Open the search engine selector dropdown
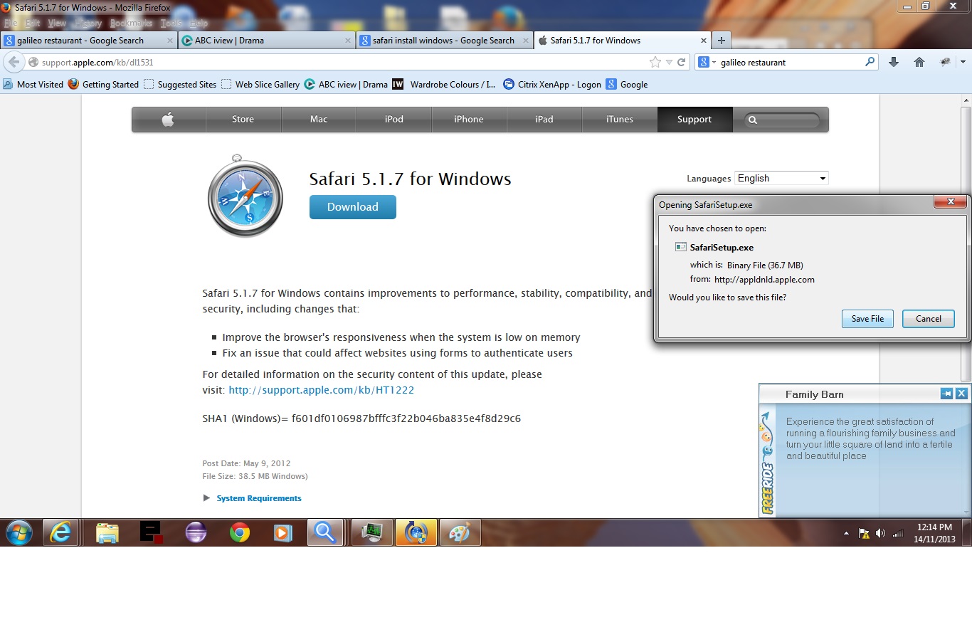The height and width of the screenshot is (632, 972). [706, 62]
